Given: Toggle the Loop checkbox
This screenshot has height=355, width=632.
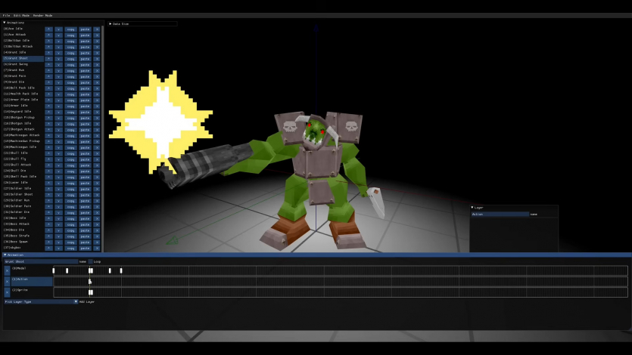Looking at the screenshot, I should coord(91,261).
